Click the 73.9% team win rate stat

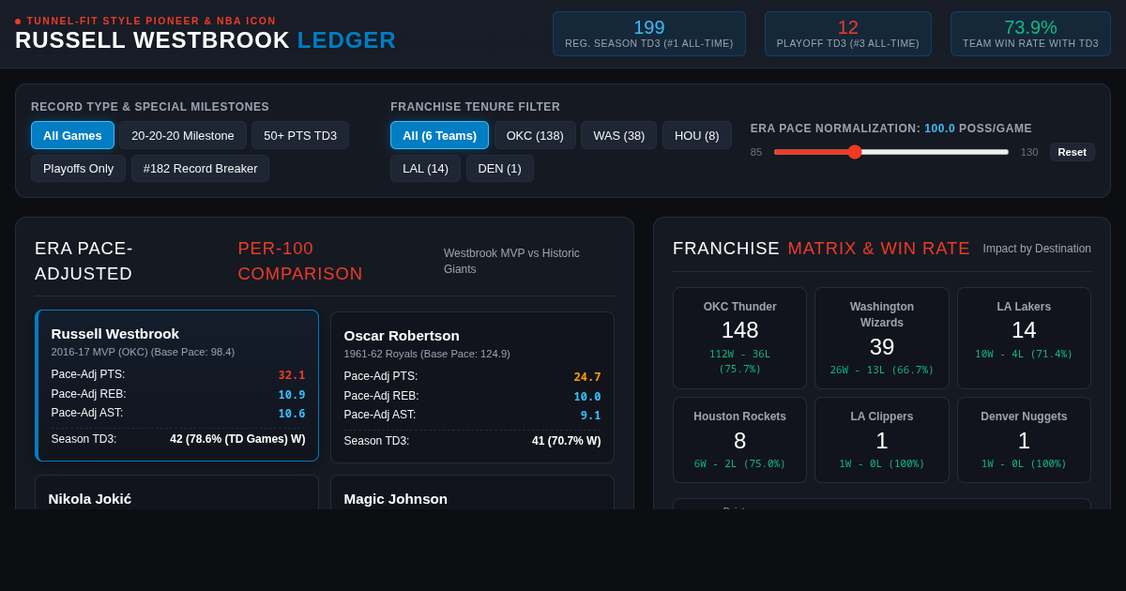[x=1030, y=34]
